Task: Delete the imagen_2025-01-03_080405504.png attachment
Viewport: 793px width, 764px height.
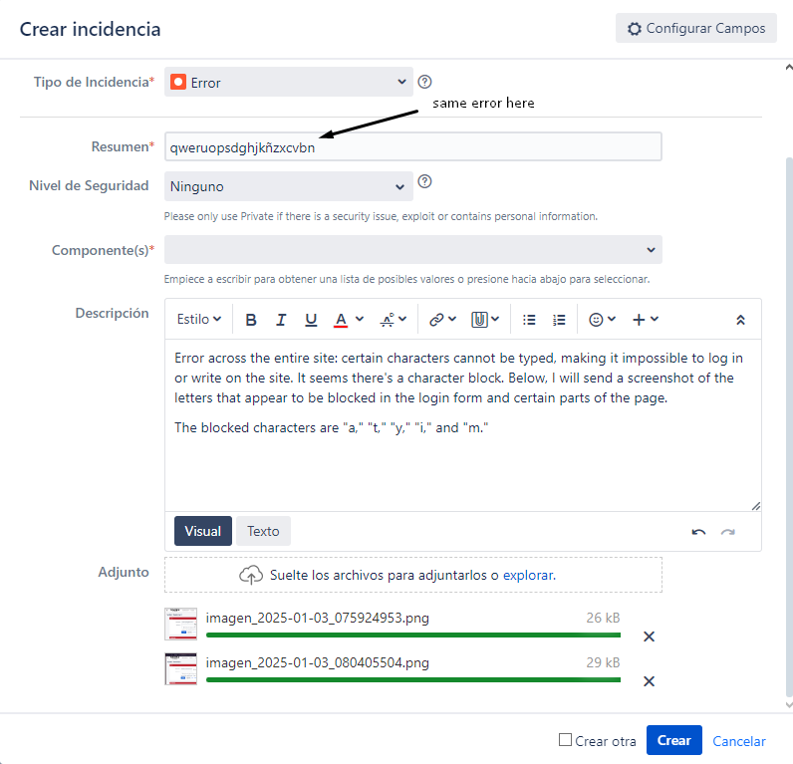Action: point(649,681)
